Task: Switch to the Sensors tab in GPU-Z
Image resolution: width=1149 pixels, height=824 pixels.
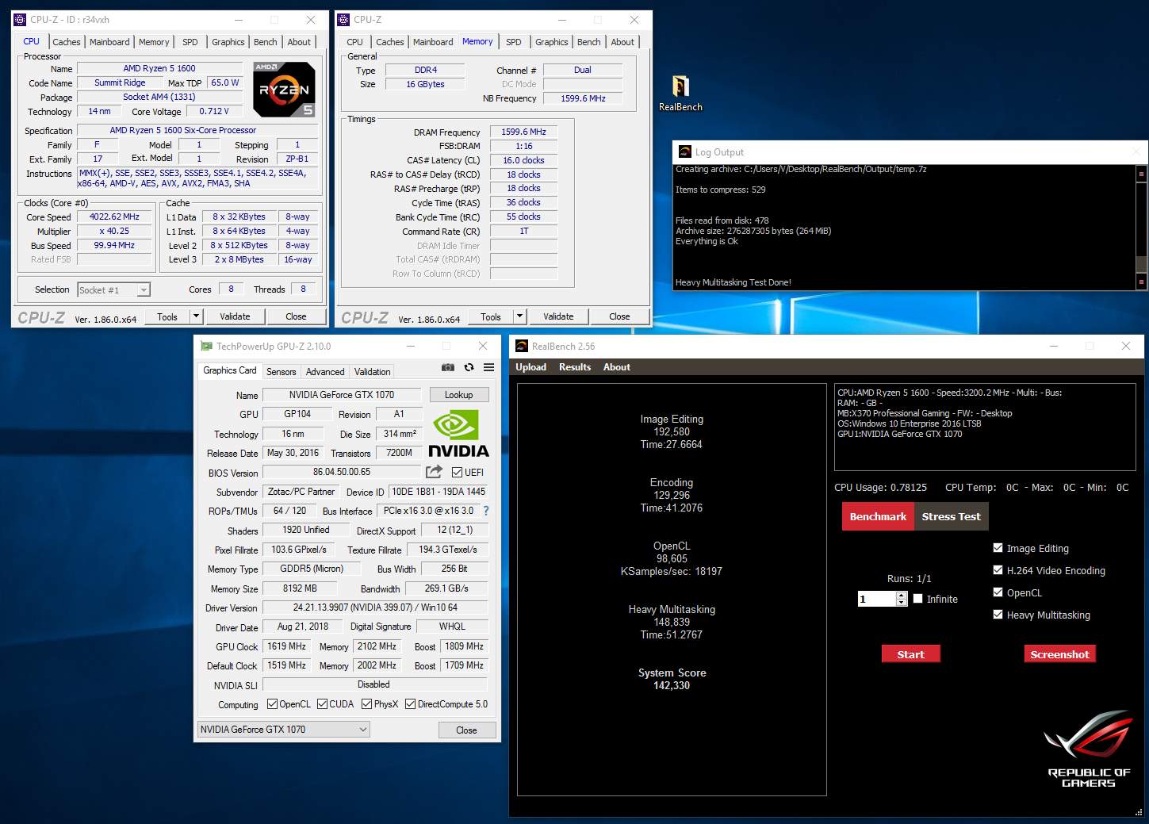Action: 281,371
